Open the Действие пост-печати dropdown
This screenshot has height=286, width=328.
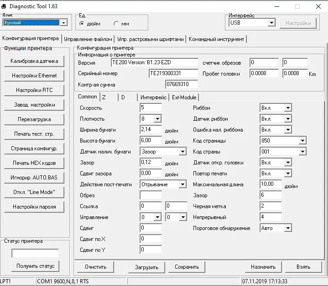pos(182,184)
